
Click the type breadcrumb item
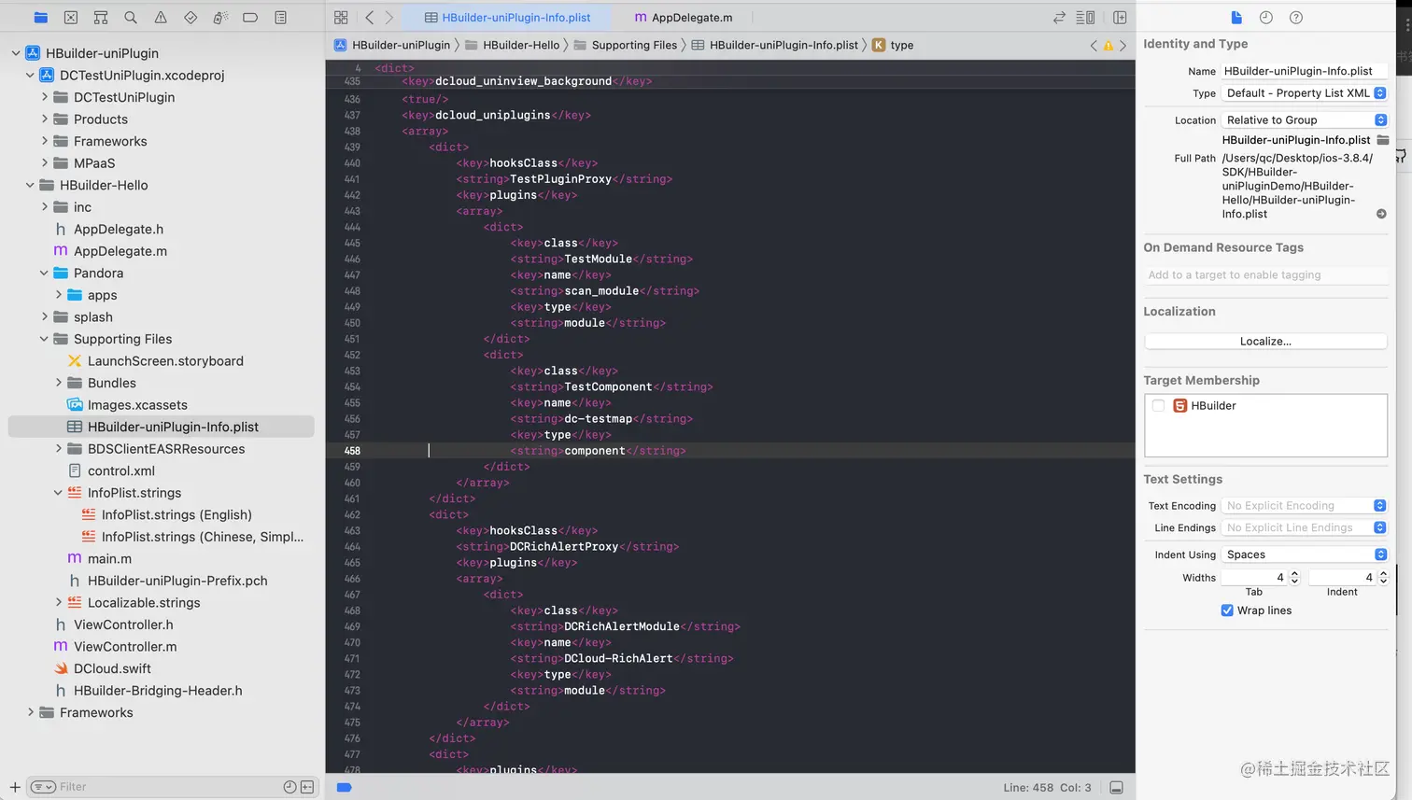tap(893, 45)
